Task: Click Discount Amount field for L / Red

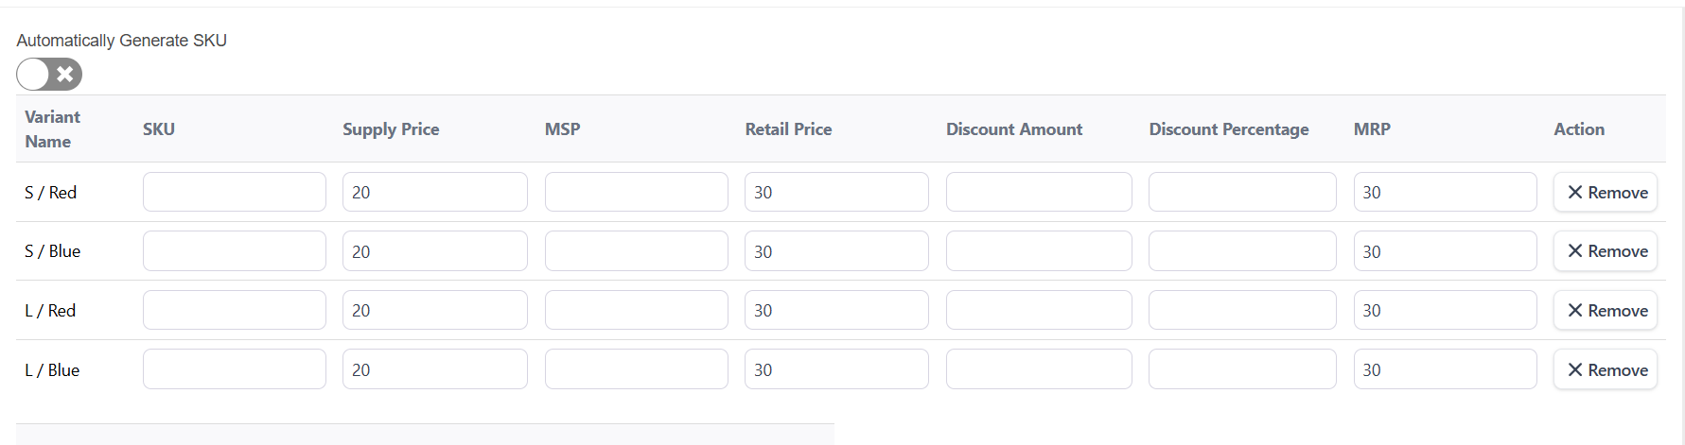Action: [x=1038, y=310]
